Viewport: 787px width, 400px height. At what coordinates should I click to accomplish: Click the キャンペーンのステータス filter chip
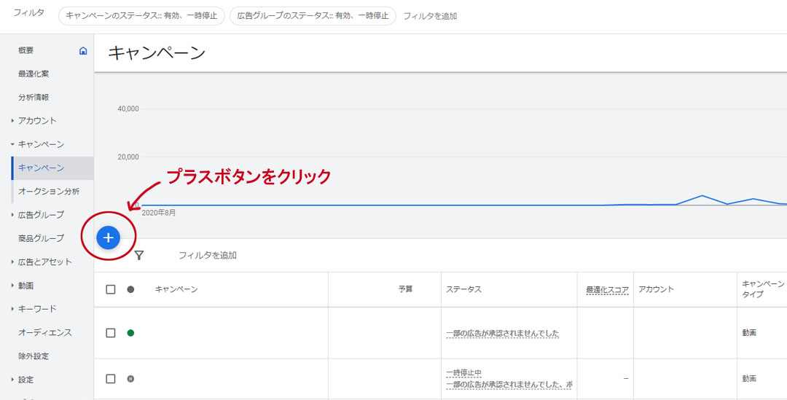[x=141, y=15]
